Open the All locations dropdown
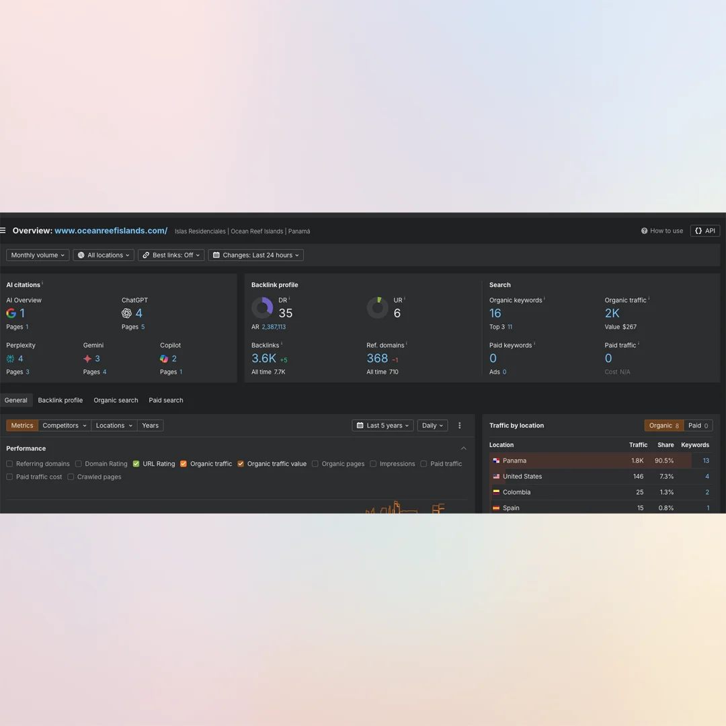Screen dimensions: 726x726 coord(104,255)
